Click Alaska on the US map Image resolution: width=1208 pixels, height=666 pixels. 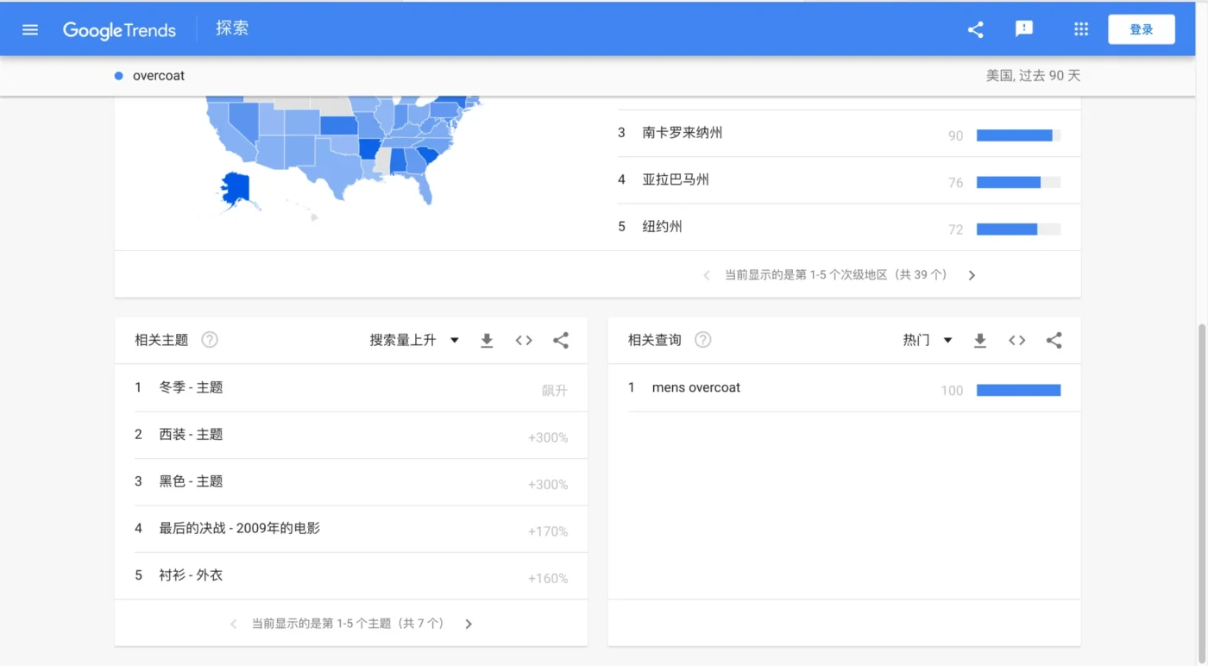click(235, 188)
